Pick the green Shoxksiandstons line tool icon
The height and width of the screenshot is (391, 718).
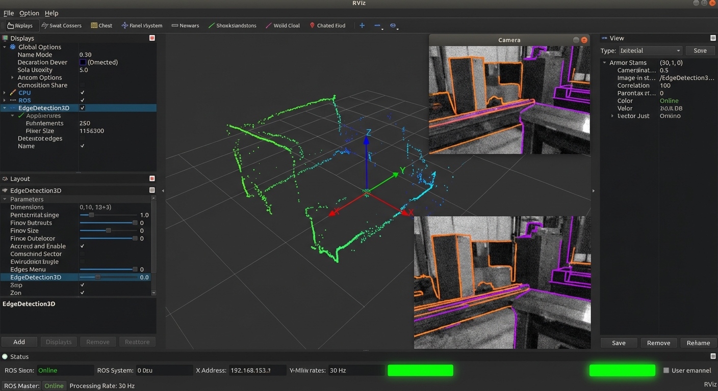(211, 25)
